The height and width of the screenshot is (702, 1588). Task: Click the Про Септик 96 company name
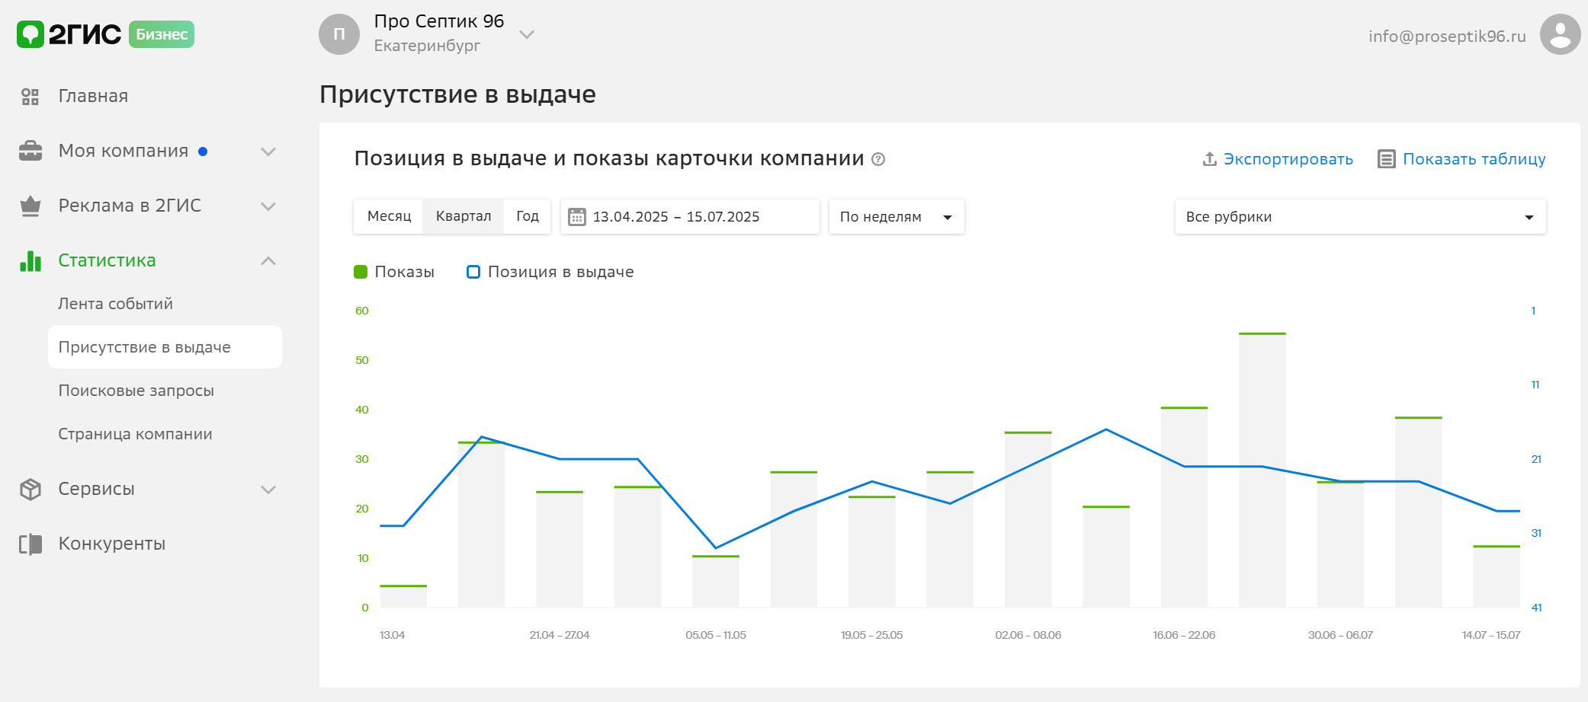(439, 21)
